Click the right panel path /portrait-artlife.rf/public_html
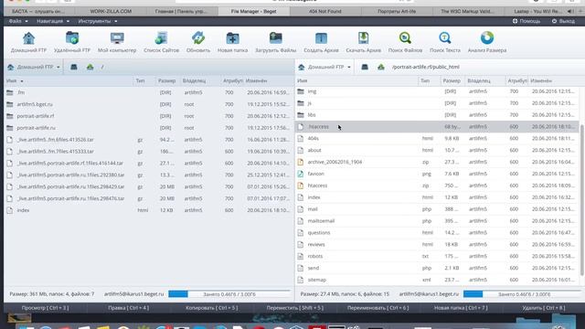The width and height of the screenshot is (585, 329). tap(426, 67)
